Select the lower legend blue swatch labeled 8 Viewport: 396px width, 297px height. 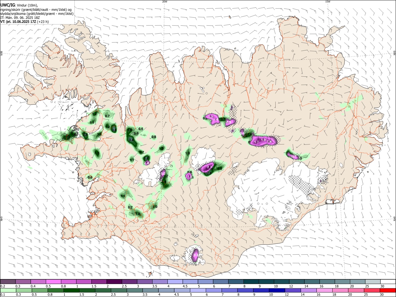tap(245, 290)
